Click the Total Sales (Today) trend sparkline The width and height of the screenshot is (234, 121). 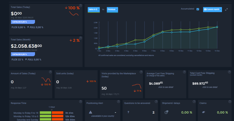point(74,13)
